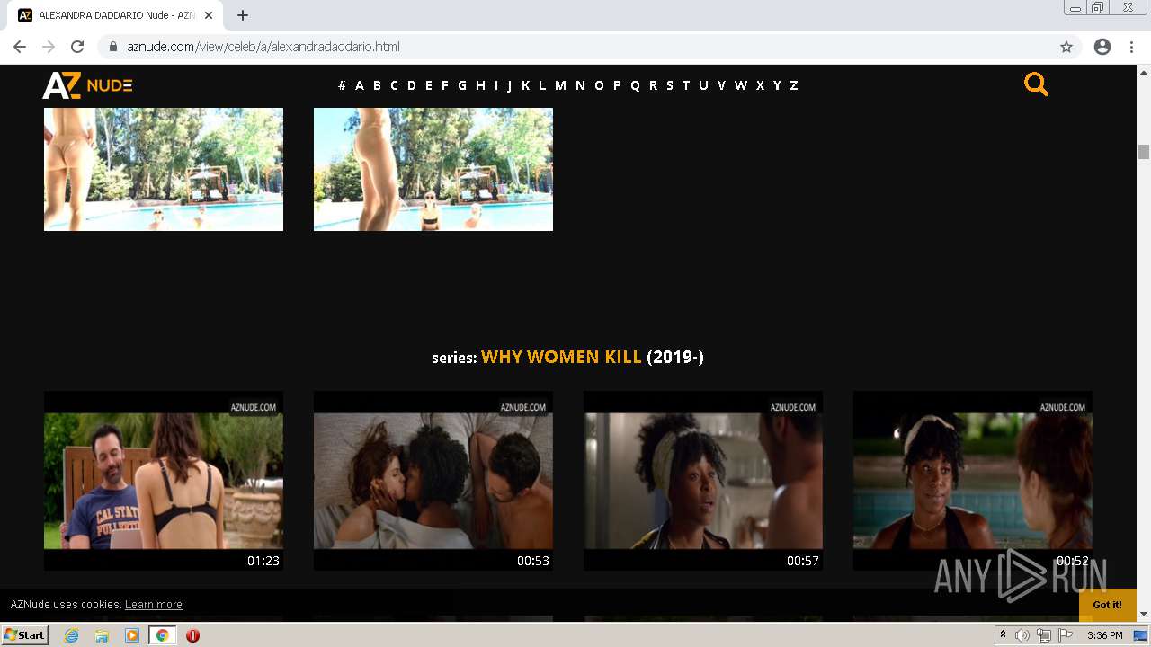The width and height of the screenshot is (1151, 647).
Task: Open a new browser tab
Action: click(x=243, y=15)
